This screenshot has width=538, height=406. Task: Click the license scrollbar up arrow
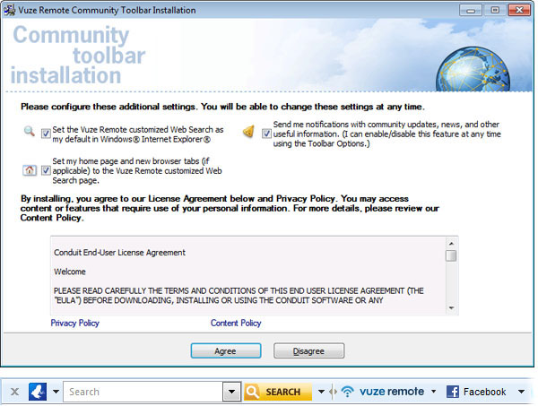pyautogui.click(x=451, y=244)
